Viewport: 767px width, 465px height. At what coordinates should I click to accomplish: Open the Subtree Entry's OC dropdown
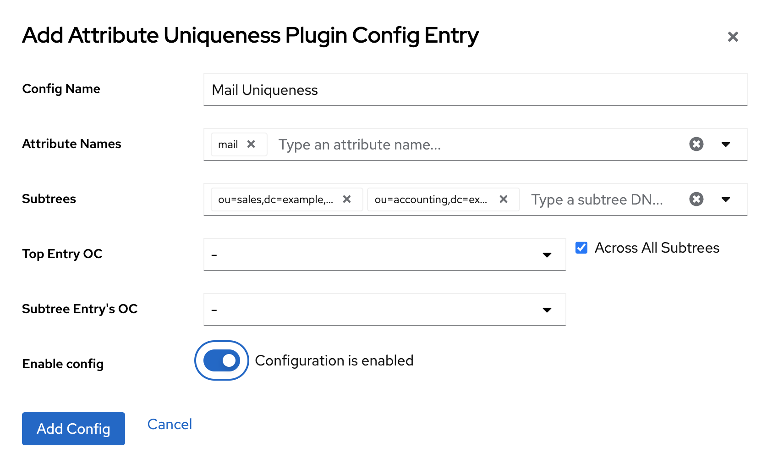pyautogui.click(x=384, y=310)
